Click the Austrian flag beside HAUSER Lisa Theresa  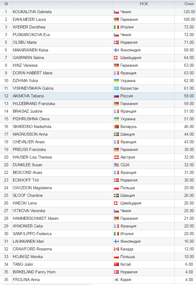pyautogui.click(x=116, y=157)
